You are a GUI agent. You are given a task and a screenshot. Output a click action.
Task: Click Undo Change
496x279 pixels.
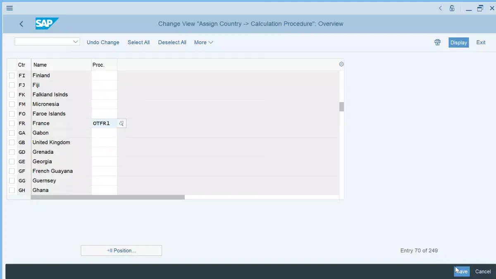pos(103,42)
